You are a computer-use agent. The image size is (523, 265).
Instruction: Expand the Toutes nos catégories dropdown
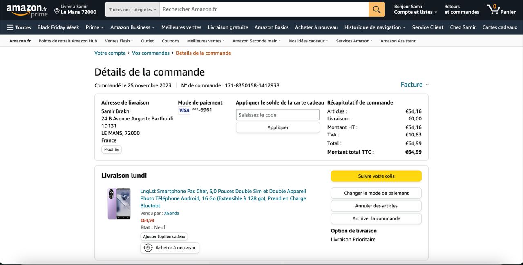point(132,9)
